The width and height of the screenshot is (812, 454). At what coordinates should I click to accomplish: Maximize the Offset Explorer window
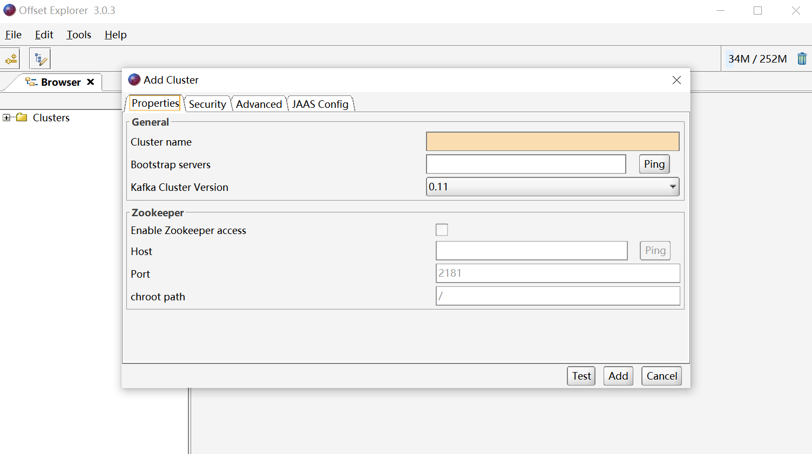(x=758, y=10)
